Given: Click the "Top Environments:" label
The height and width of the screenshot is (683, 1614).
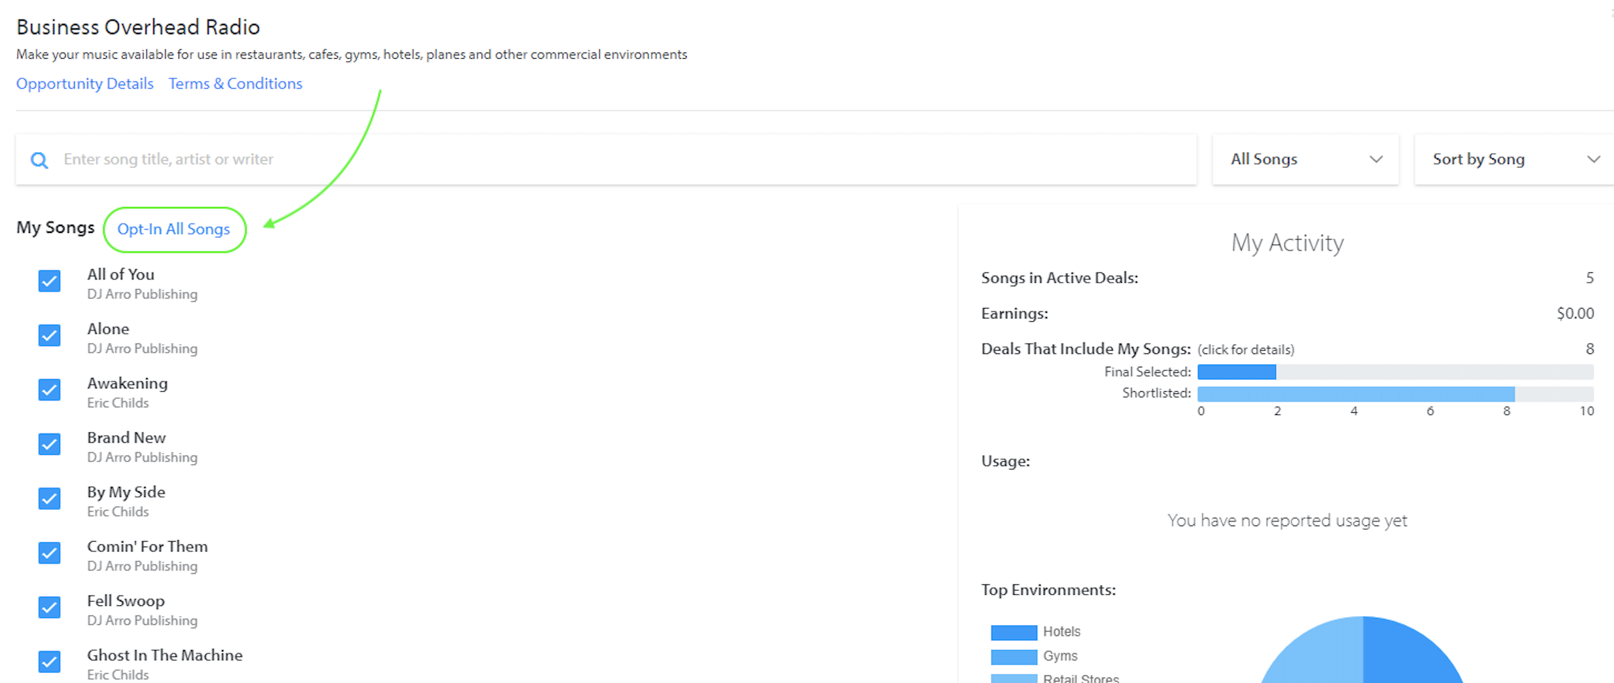Looking at the screenshot, I should click(1048, 590).
